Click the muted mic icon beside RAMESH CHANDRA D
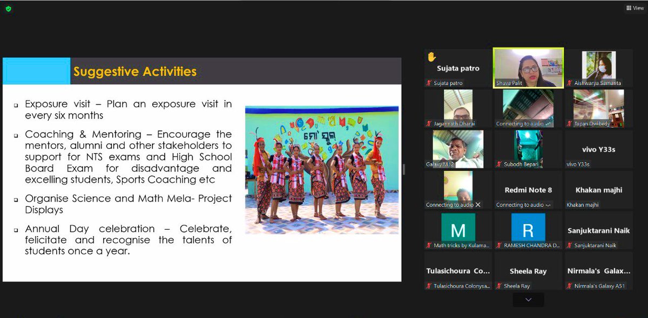 coord(500,245)
